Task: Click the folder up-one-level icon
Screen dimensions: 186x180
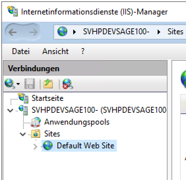Action: point(48,84)
